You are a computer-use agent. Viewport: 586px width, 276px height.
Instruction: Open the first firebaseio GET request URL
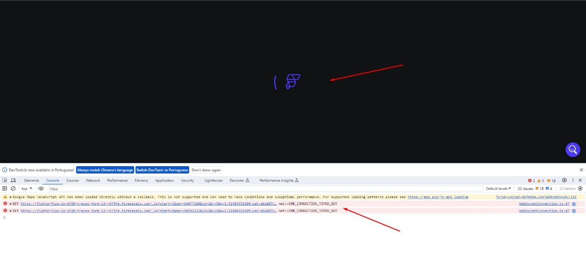tap(148, 204)
